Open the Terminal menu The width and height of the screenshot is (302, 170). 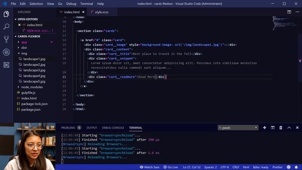coord(87,4)
